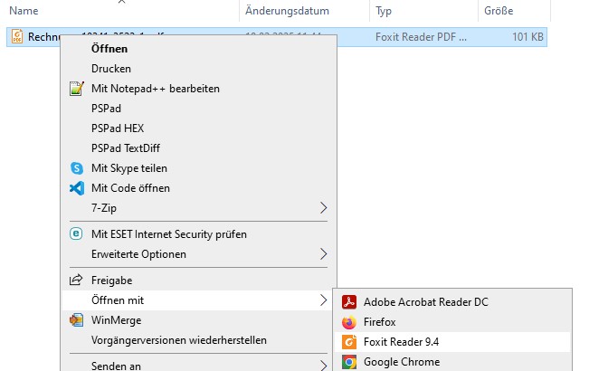Click the Skype icon beside Mit Skype teilen
Viewport: 589px width, 371px height.
pos(77,168)
